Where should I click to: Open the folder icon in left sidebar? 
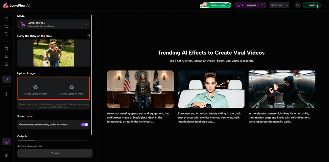pyautogui.click(x=7, y=34)
